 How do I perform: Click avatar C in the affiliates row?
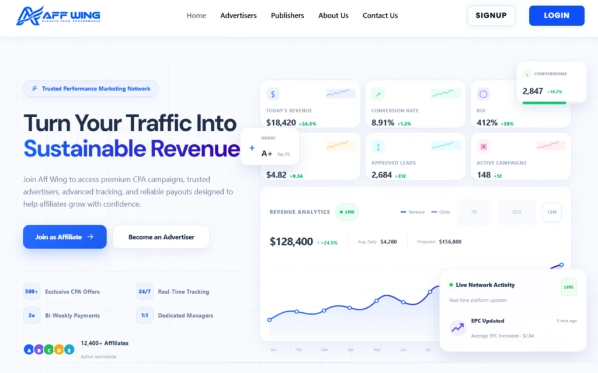click(x=49, y=349)
